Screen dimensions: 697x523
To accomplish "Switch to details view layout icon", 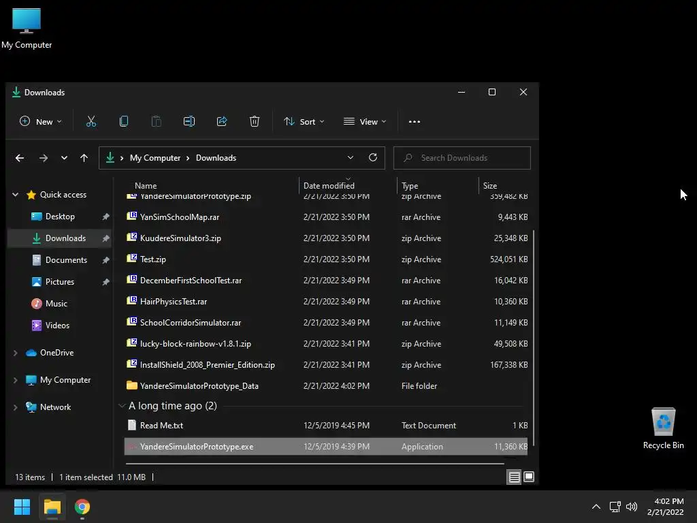I will coord(515,477).
